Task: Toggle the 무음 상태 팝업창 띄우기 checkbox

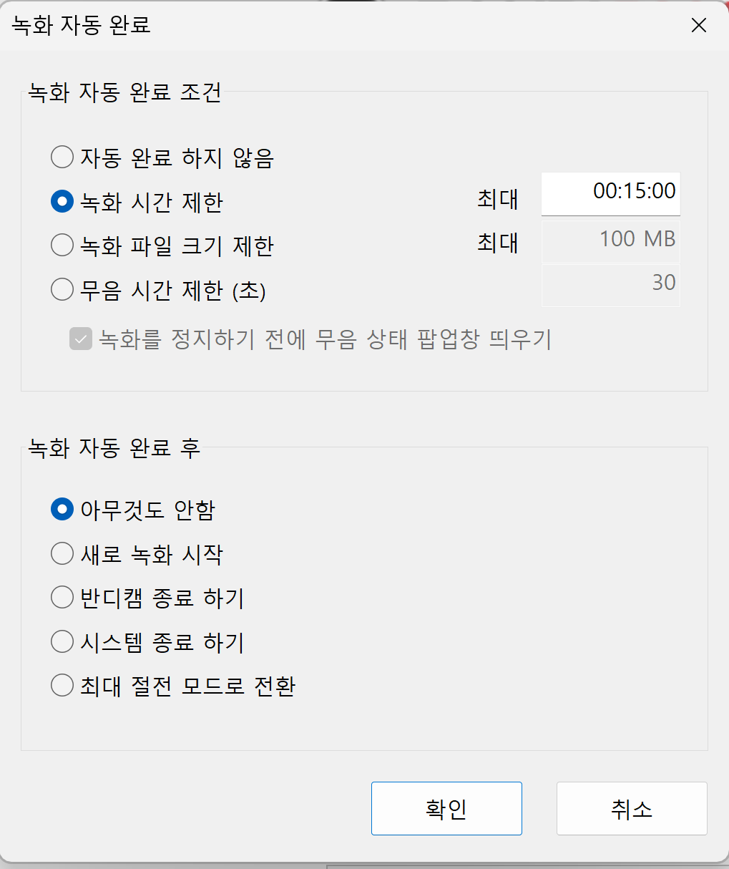Action: (x=81, y=340)
